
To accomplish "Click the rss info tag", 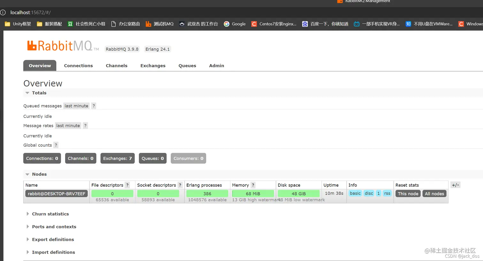I will pos(387,193).
